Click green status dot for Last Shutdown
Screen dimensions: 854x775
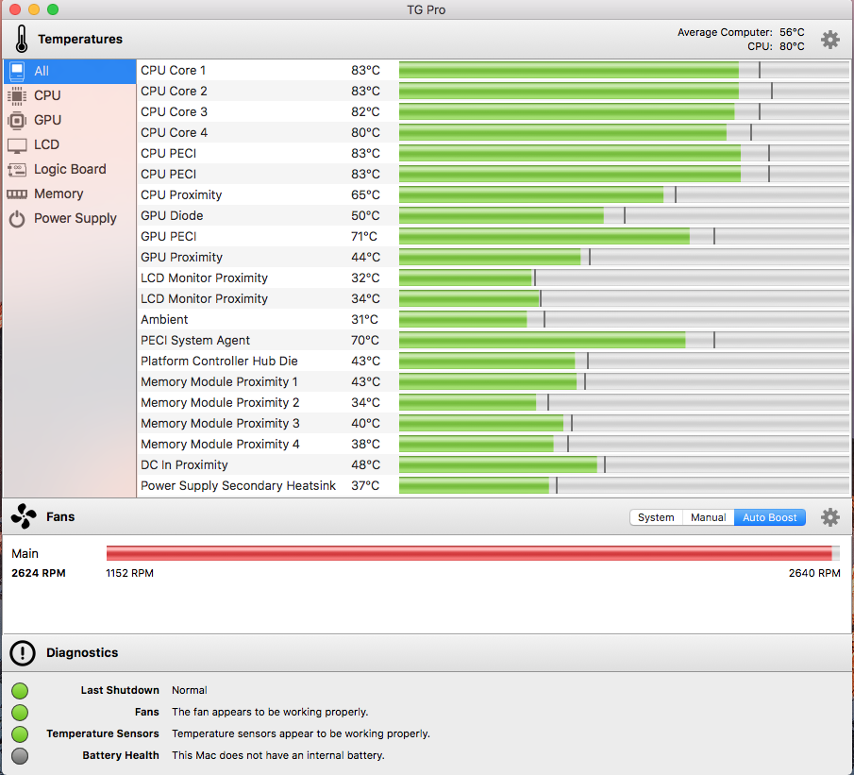pyautogui.click(x=20, y=691)
